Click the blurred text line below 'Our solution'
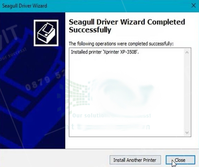The width and height of the screenshot is (199, 167). 110,127
